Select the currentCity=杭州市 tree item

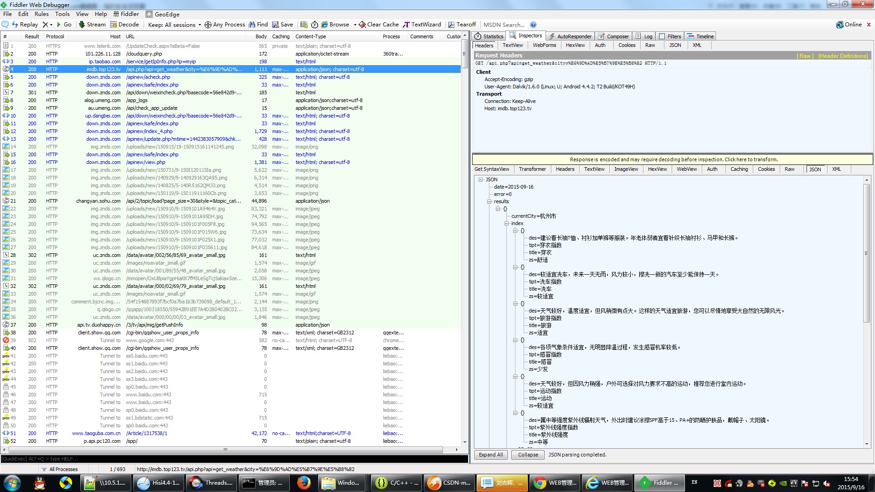[x=534, y=216]
